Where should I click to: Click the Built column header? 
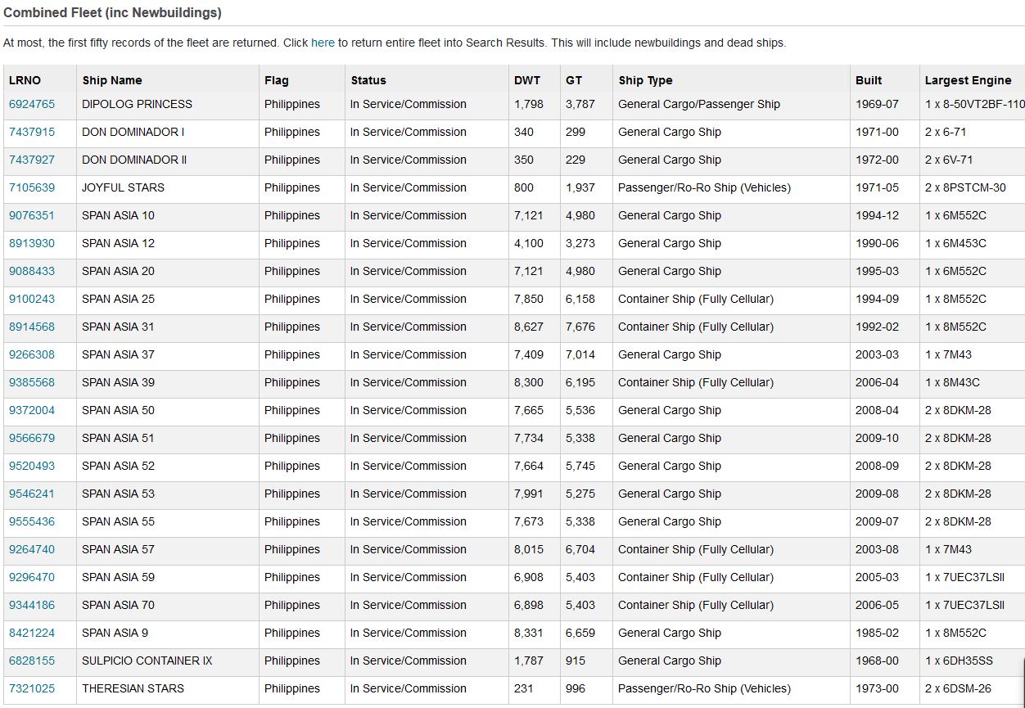coord(869,80)
